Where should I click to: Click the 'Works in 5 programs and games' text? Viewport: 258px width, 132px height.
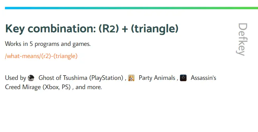pyautogui.click(x=48, y=44)
